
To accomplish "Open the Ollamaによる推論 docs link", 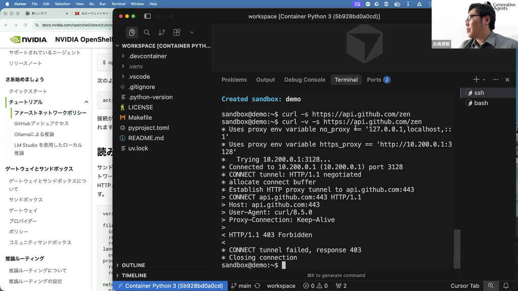I will (x=34, y=134).
